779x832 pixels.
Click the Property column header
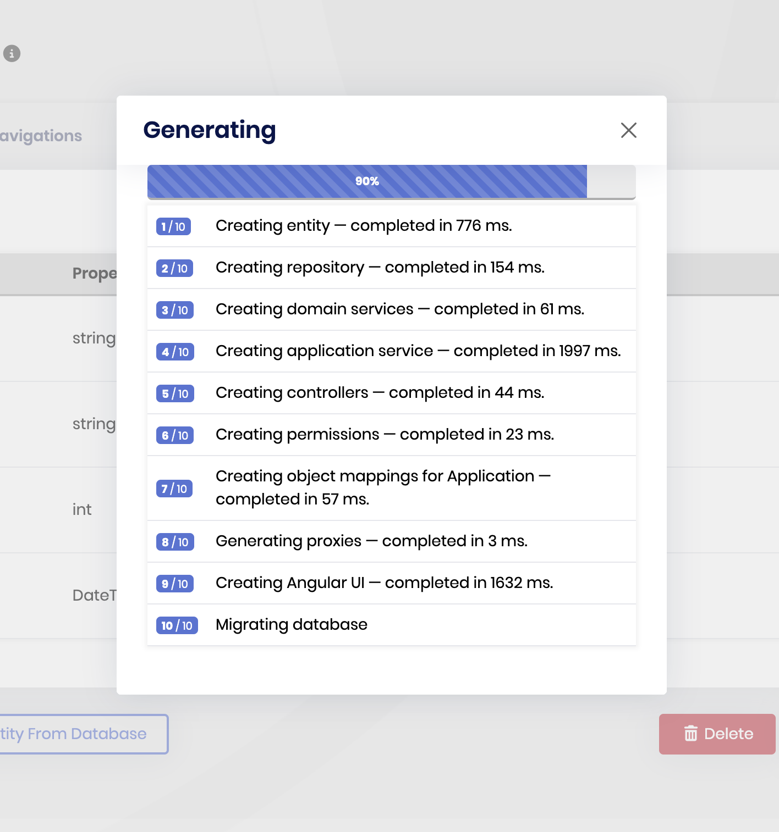94,273
